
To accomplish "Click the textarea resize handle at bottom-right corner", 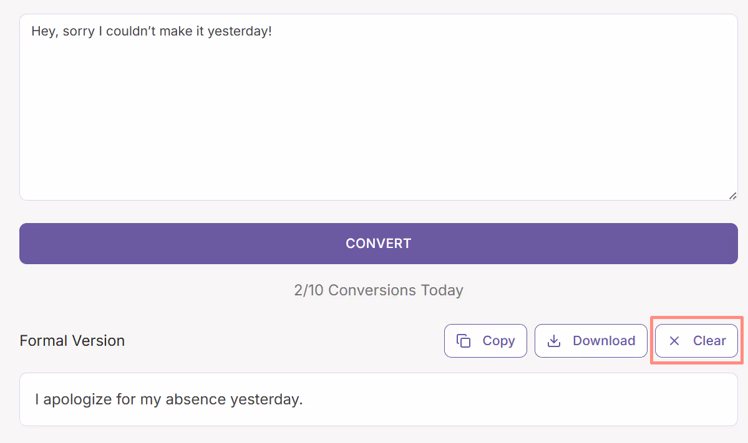I will (732, 195).
